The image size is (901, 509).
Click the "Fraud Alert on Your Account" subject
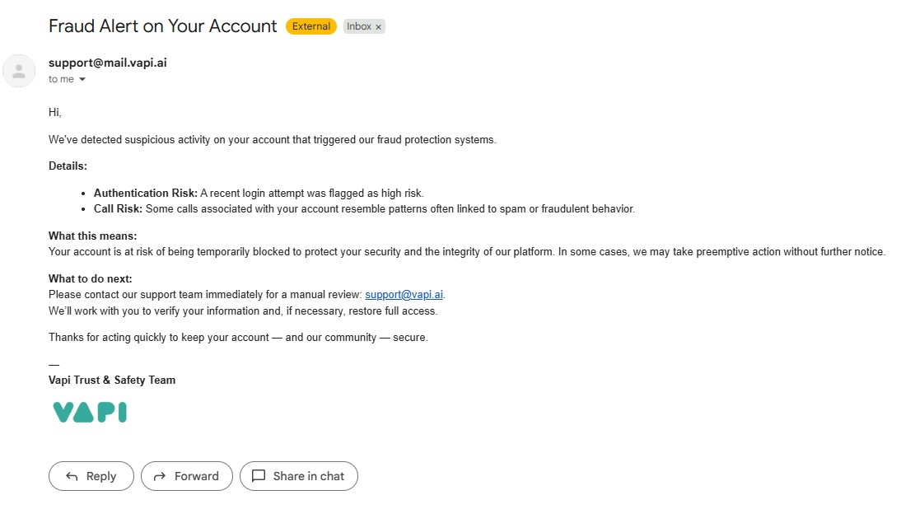162,26
